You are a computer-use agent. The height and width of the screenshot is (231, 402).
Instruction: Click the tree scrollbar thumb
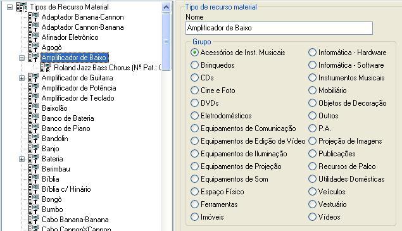166,42
